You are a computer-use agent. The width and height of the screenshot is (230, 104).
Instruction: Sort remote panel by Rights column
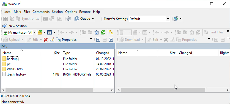point(224,53)
